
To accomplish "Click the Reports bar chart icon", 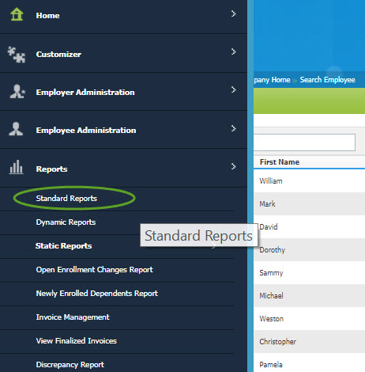I will coord(16,167).
